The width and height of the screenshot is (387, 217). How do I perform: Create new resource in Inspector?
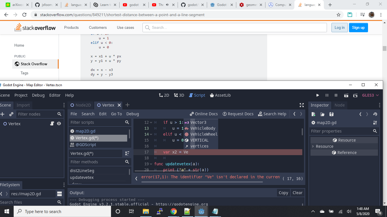[x=313, y=114]
